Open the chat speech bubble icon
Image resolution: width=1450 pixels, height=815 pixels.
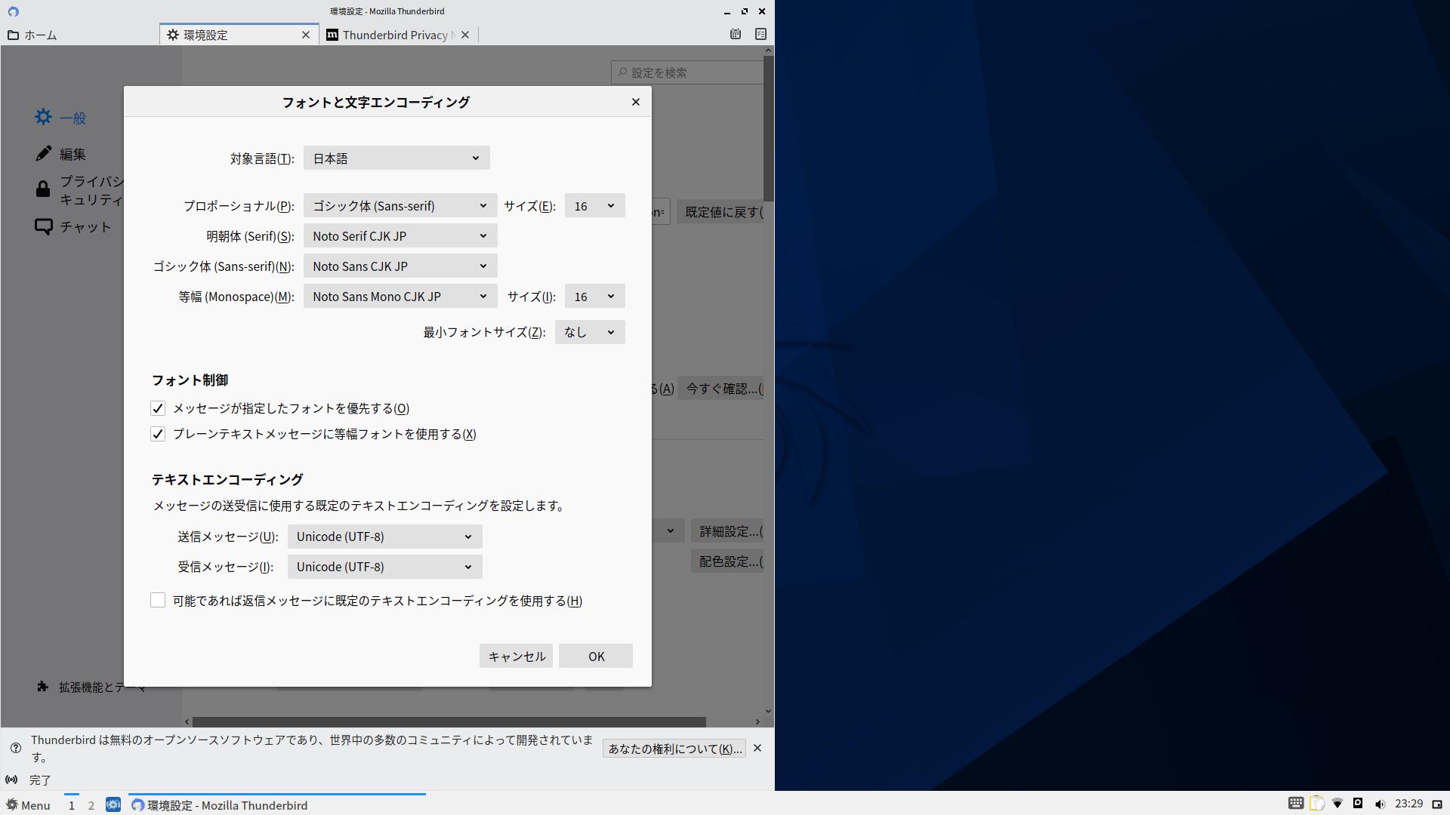pyautogui.click(x=44, y=226)
